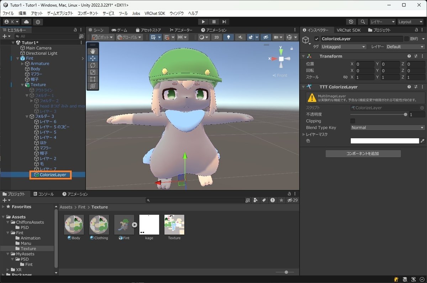Screen dimensions: 427x283
Task: Enable the static checkbox
Action: 406,39
